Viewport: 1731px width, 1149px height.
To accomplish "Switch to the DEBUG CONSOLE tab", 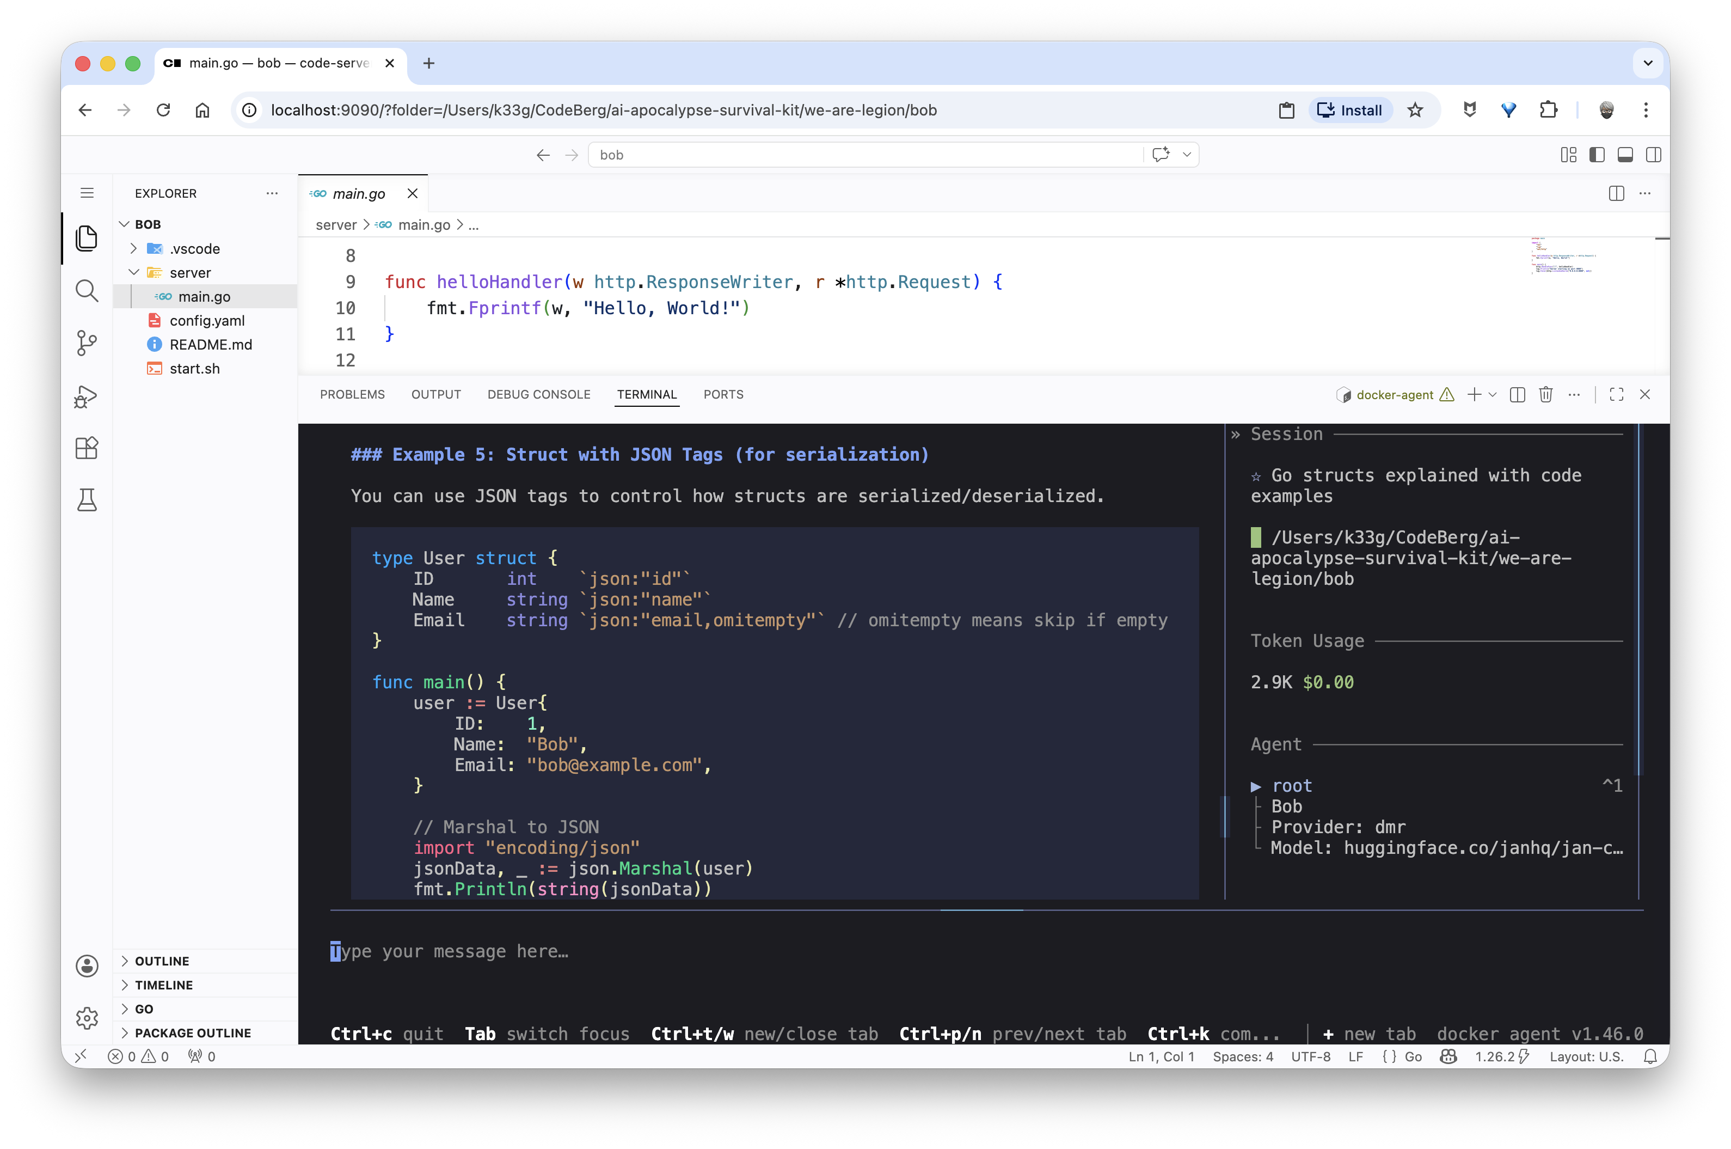I will (x=538, y=394).
